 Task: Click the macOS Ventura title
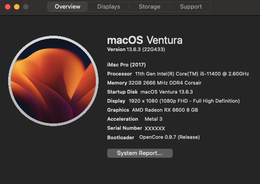[x=145, y=40]
